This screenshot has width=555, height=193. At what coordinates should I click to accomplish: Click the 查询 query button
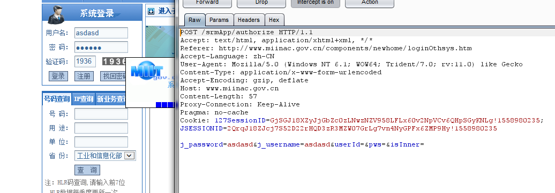point(87,170)
